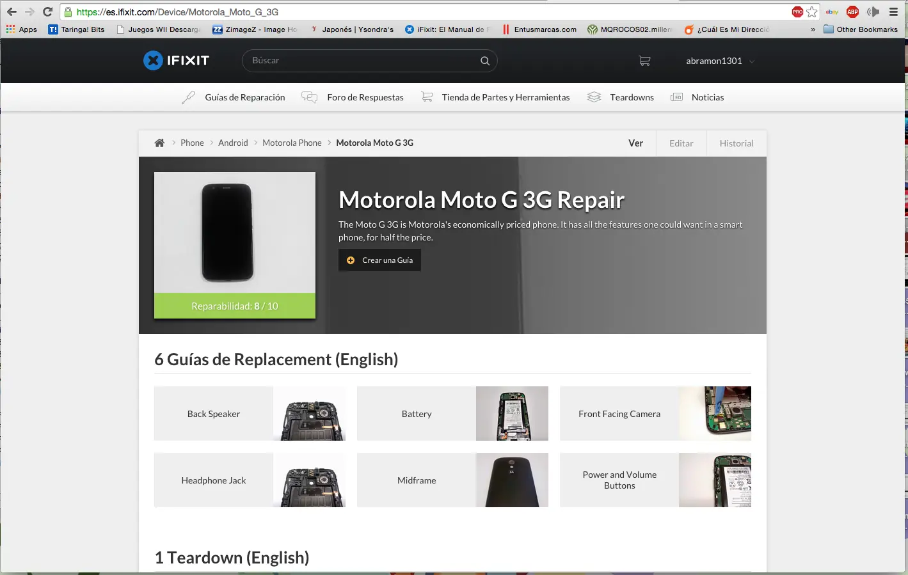Open the Front Facing Camera guide
908x575 pixels.
click(x=655, y=414)
